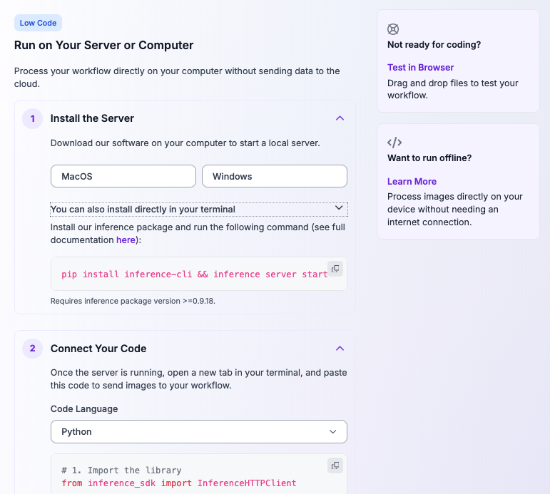Select the MacOS download option
The width and height of the screenshot is (550, 494).
coord(123,176)
